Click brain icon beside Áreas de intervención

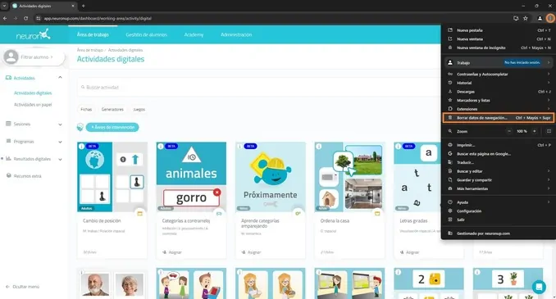pos(80,127)
